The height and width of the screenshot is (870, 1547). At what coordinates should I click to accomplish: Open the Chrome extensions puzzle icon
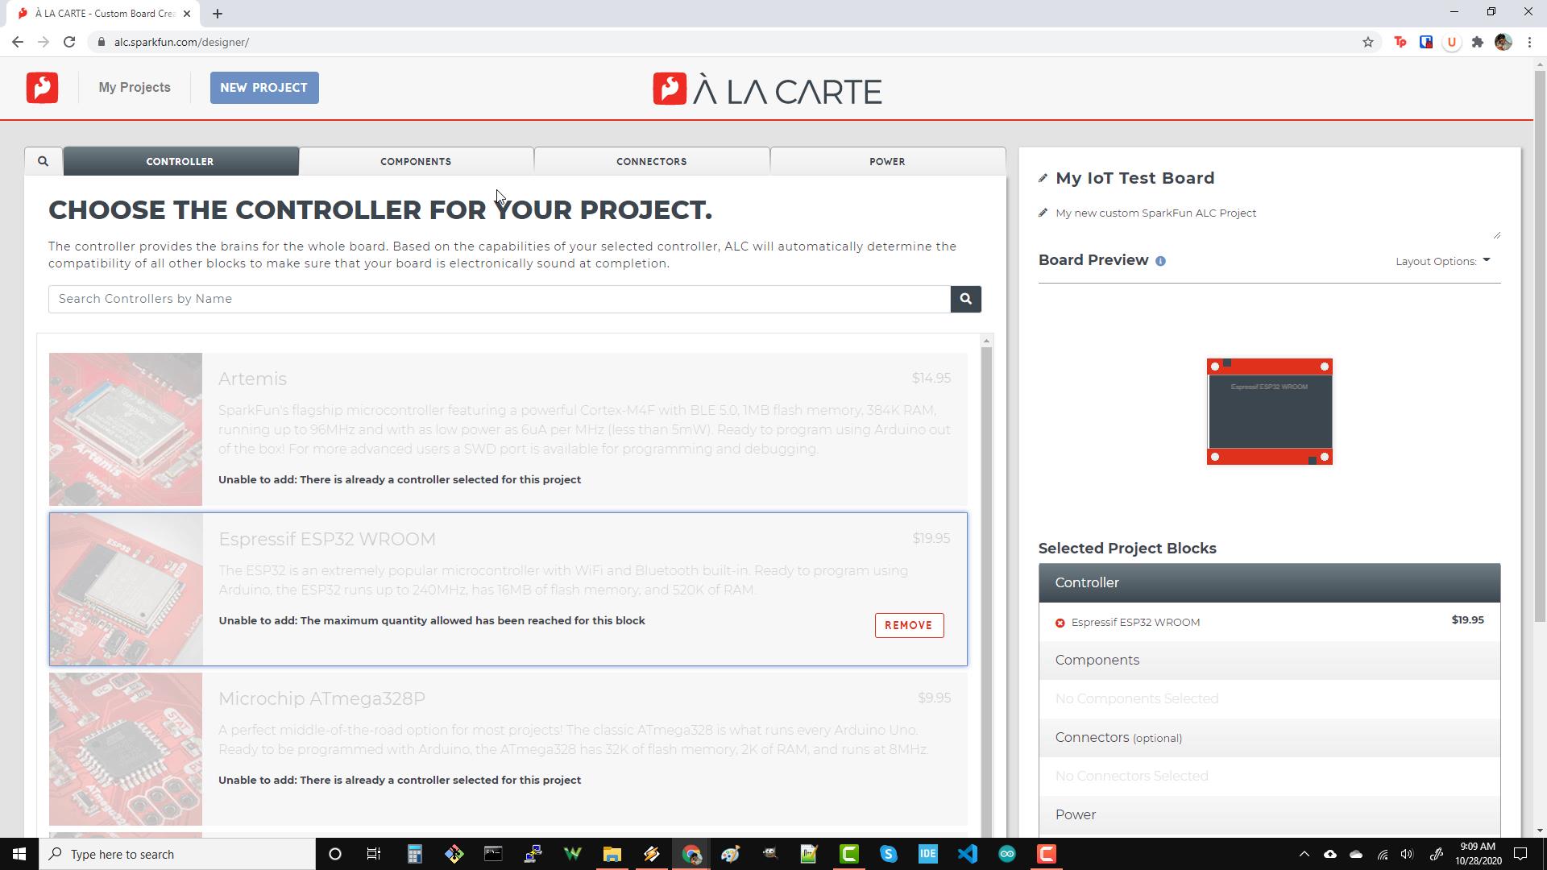click(1478, 42)
